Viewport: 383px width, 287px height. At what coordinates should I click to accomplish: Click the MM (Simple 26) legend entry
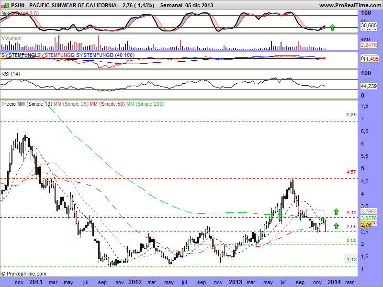(x=71, y=104)
